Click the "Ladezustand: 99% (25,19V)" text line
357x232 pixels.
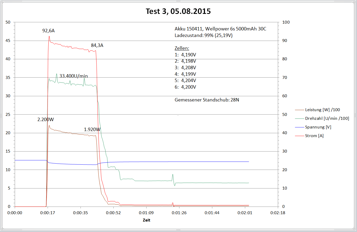coord(203,35)
